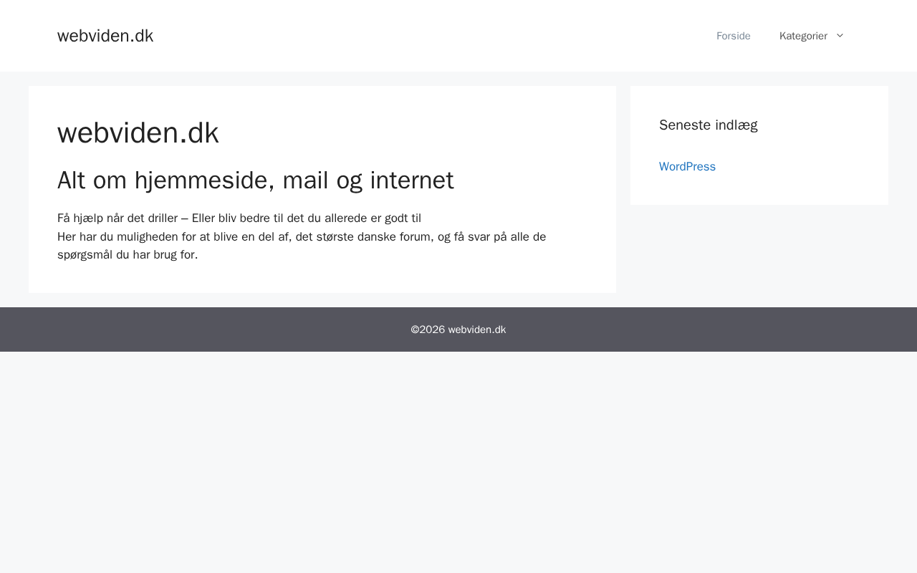
Task: Click the ©2026 webviden.dk footer text
Action: (458, 329)
